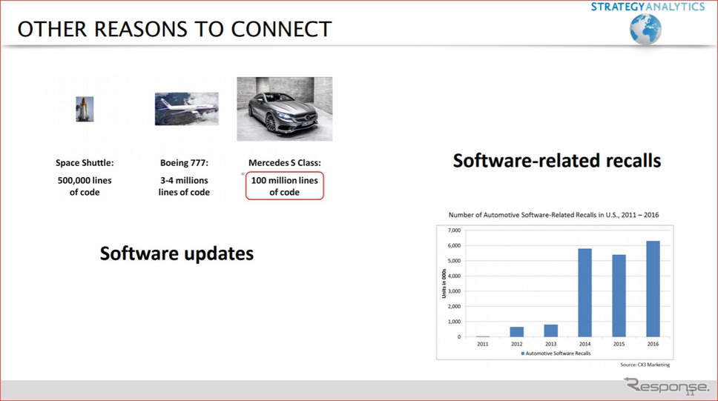Click the '7,000' y-axis label
This screenshot has height=401, width=718.
point(454,231)
